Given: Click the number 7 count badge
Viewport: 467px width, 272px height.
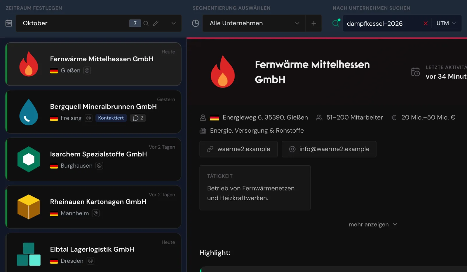Looking at the screenshot, I should (135, 23).
